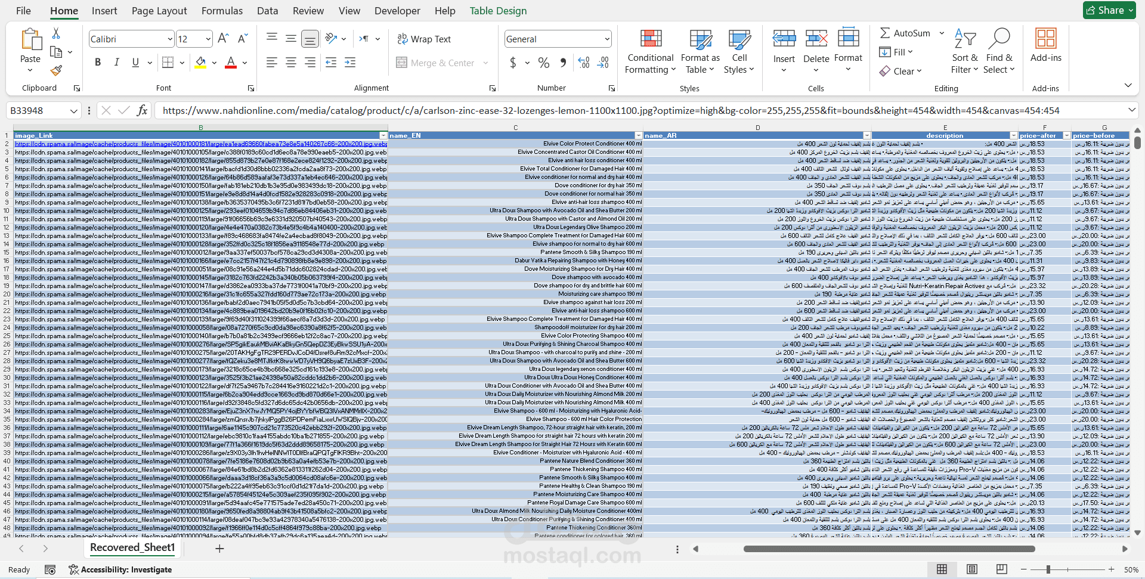Activate the Format Painter brush
This screenshot has height=579, width=1145.
tap(56, 70)
